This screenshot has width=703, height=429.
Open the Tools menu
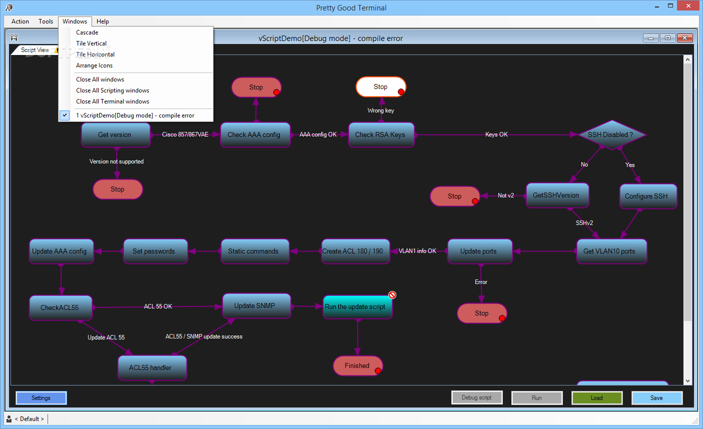point(46,21)
